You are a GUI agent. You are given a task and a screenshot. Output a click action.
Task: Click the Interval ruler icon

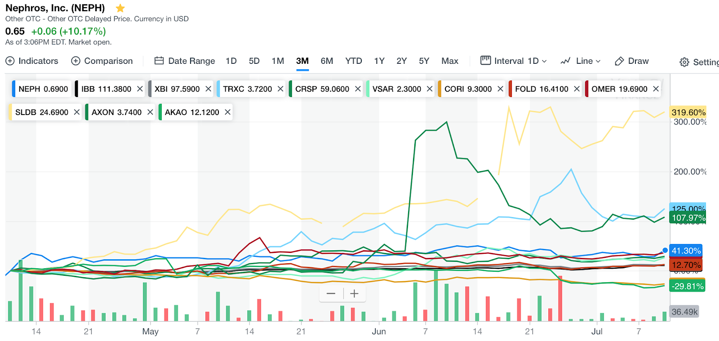tap(486, 60)
